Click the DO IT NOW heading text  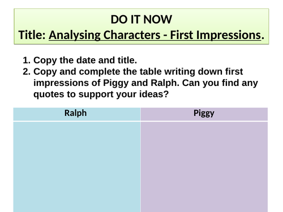tap(141, 19)
